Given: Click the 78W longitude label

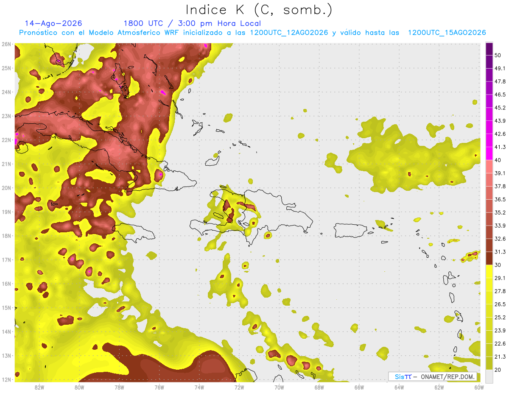Looking at the screenshot, I should (119, 387).
